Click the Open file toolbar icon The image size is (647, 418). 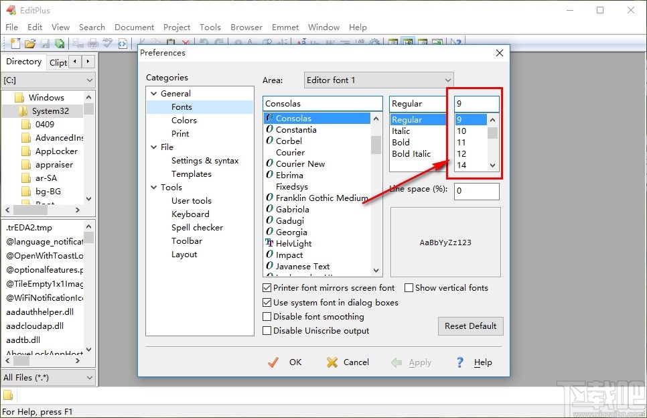[29, 43]
